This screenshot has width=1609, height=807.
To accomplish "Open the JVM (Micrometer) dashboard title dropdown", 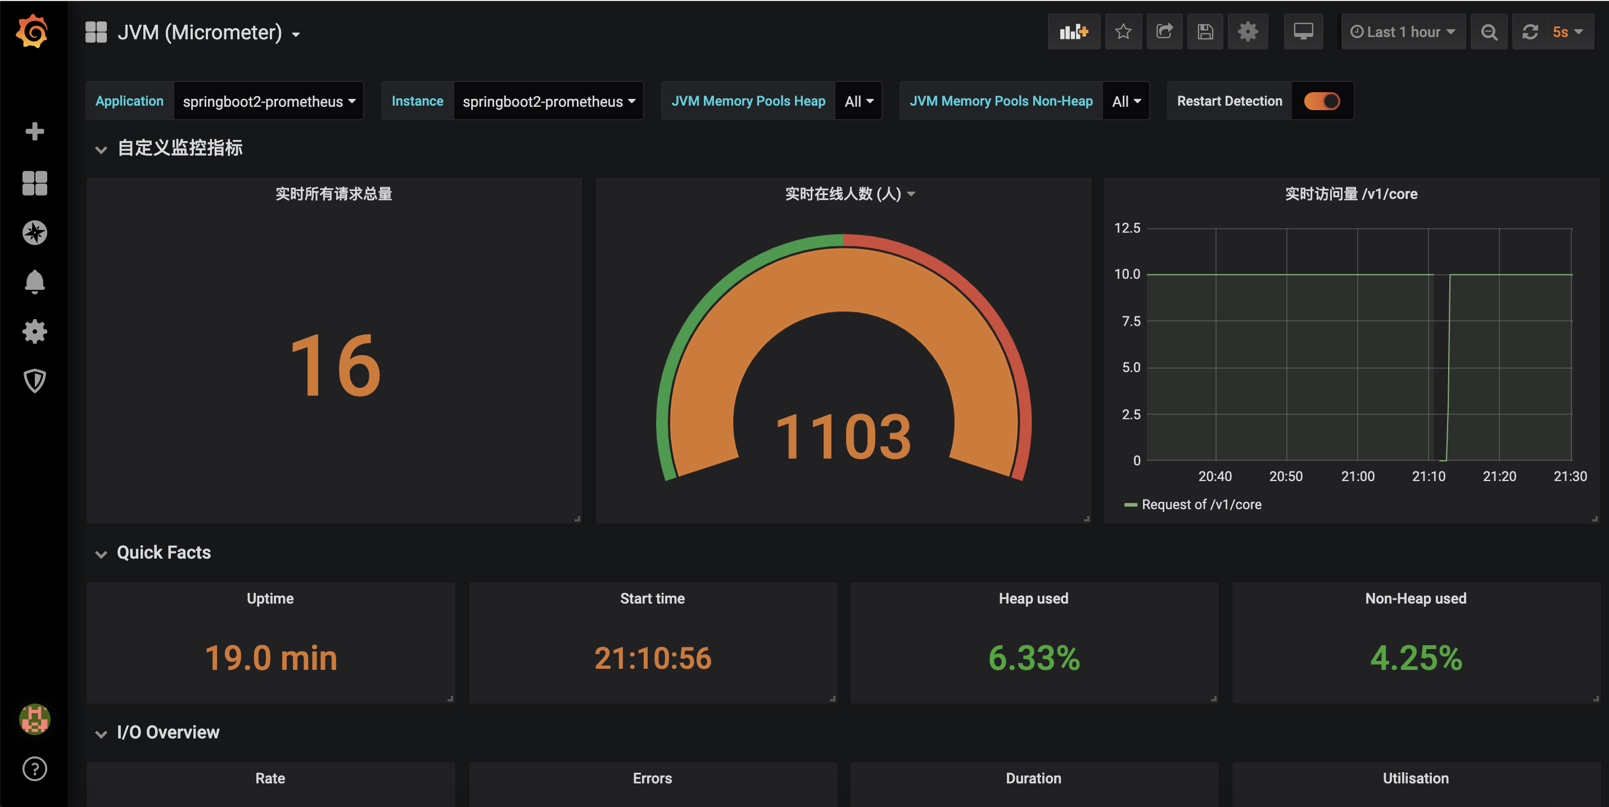I will (x=209, y=33).
